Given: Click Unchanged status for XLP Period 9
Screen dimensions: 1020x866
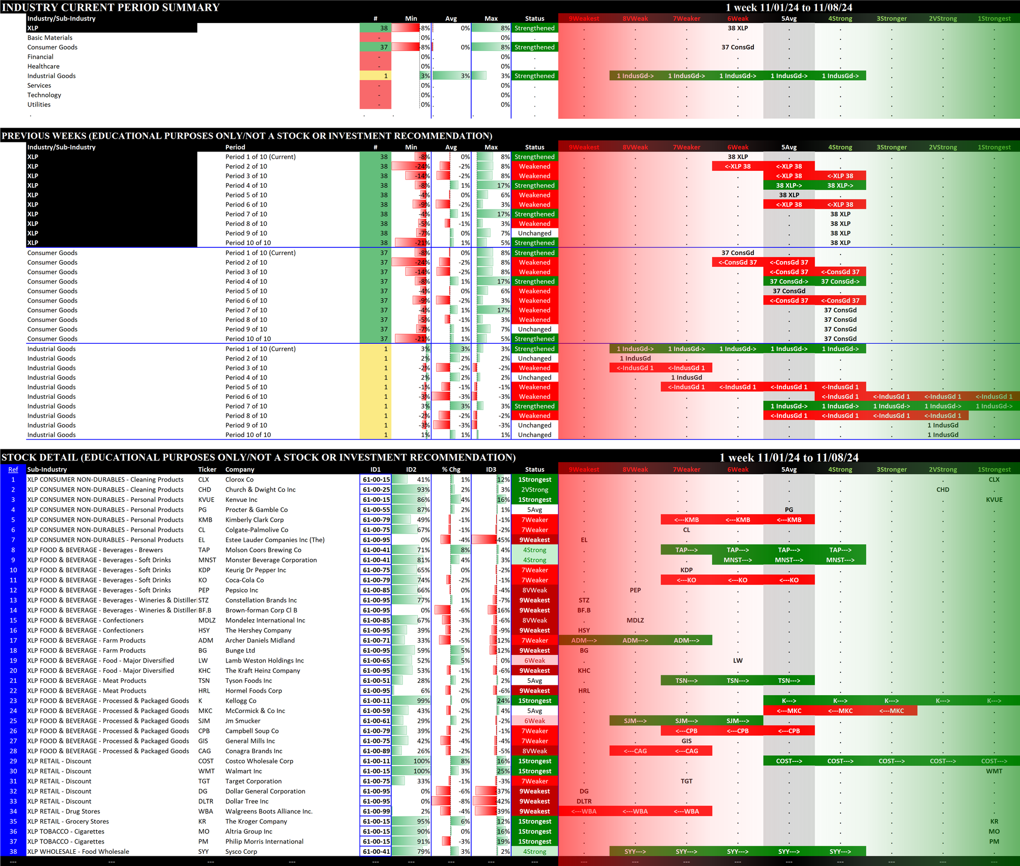Looking at the screenshot, I should point(534,233).
